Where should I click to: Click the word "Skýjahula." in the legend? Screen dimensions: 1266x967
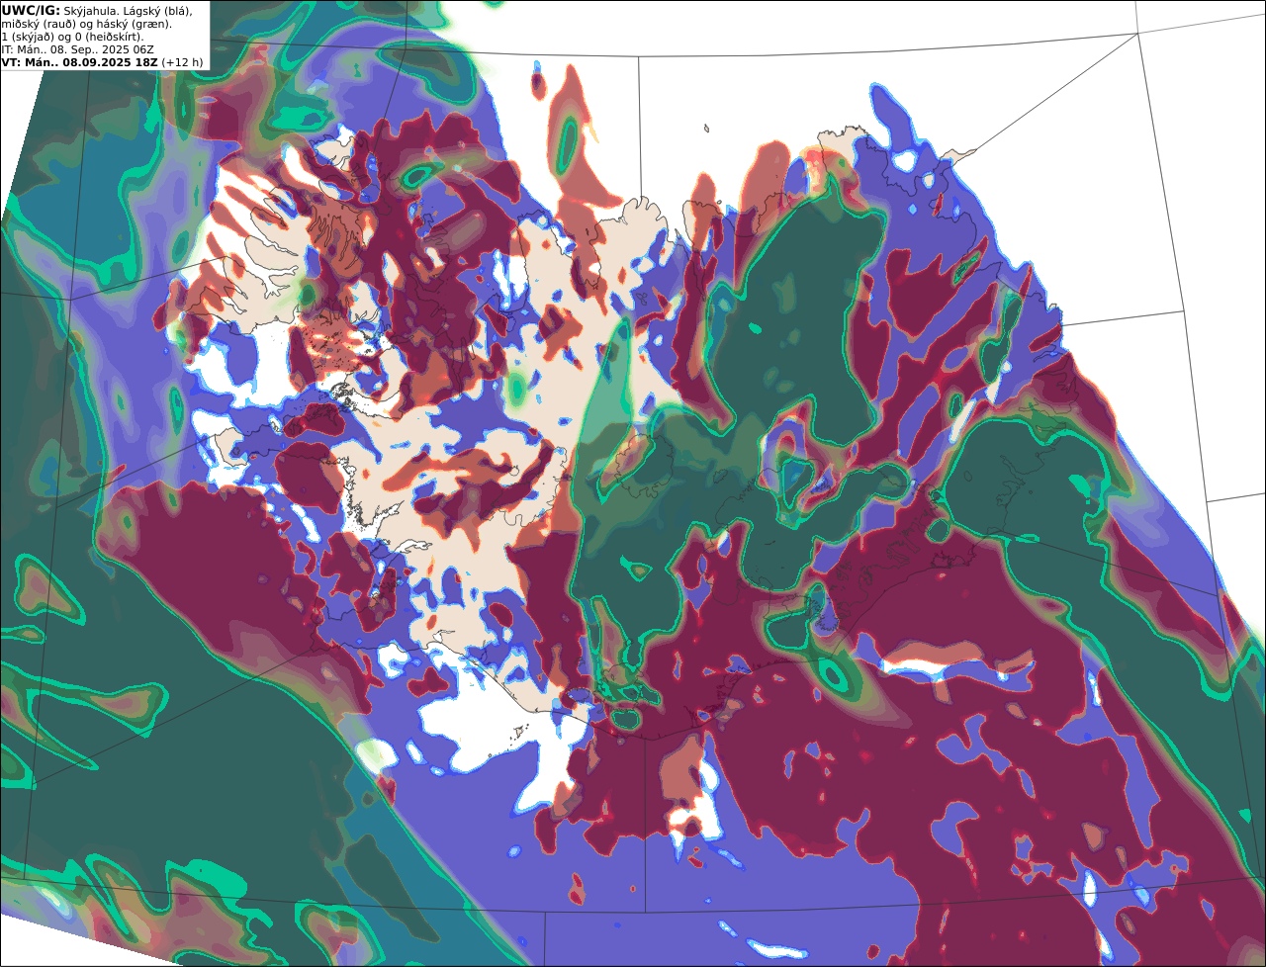[x=91, y=12]
